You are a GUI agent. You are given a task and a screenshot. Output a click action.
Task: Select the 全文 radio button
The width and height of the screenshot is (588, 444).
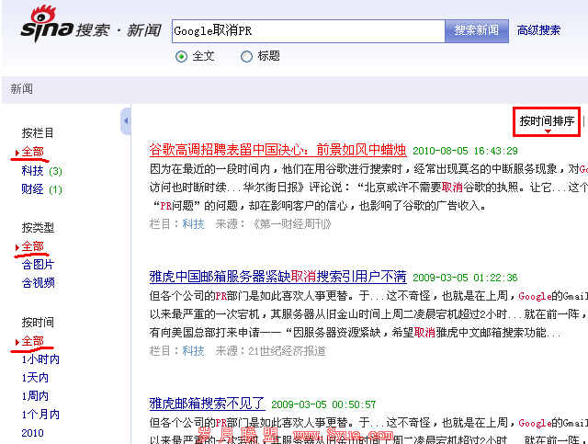[181, 56]
